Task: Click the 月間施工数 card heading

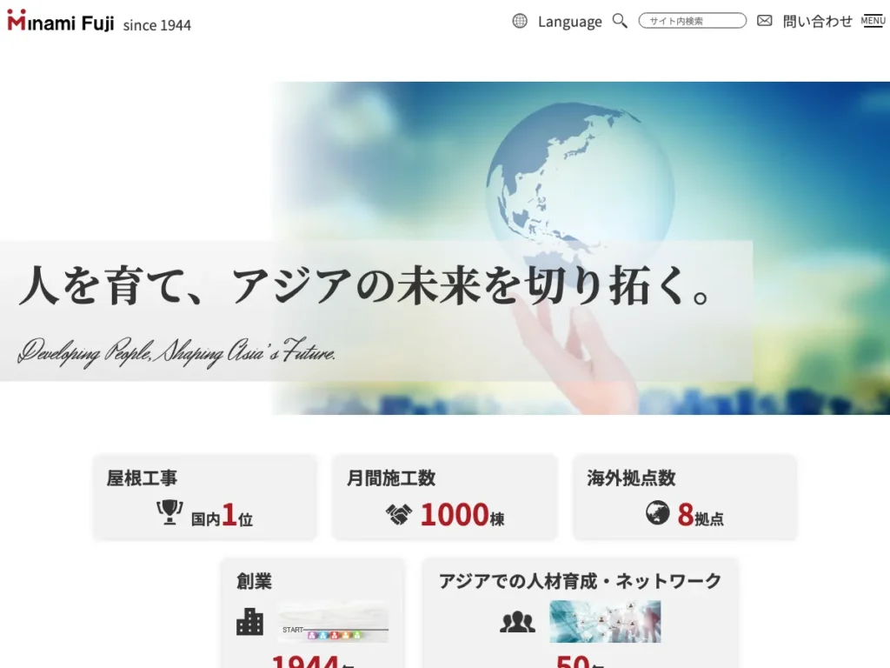Action: pyautogui.click(x=391, y=478)
